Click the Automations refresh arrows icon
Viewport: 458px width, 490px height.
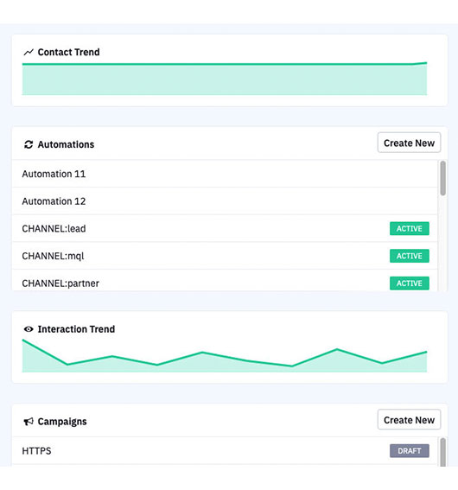pyautogui.click(x=29, y=144)
